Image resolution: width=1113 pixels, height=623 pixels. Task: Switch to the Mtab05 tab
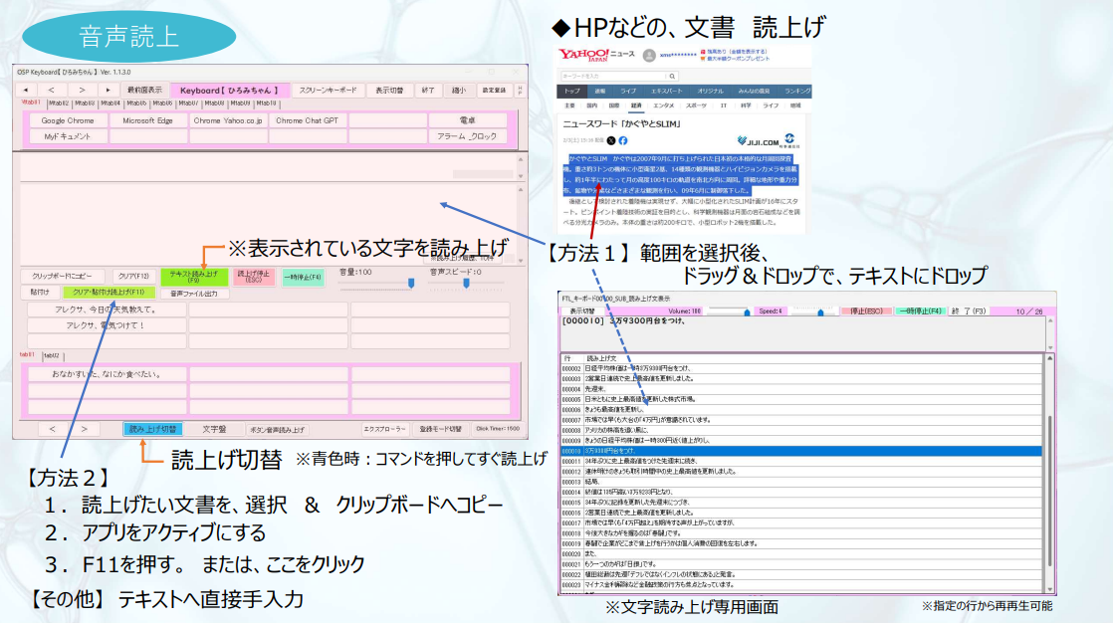point(136,103)
